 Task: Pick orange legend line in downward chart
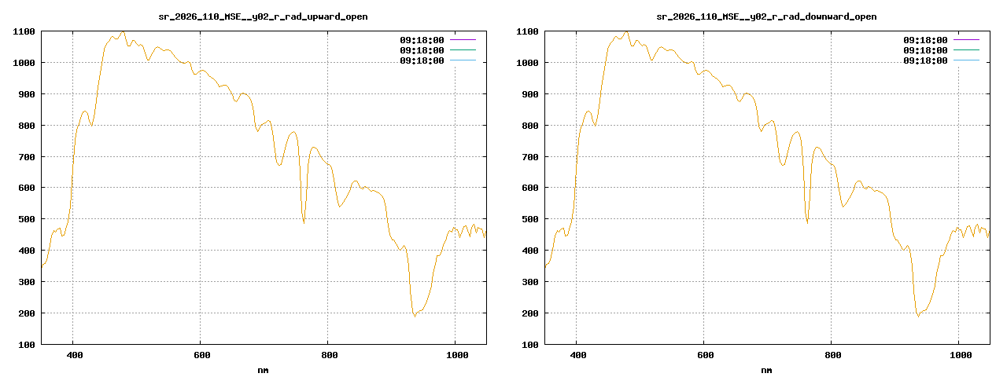pyautogui.click(x=966, y=49)
